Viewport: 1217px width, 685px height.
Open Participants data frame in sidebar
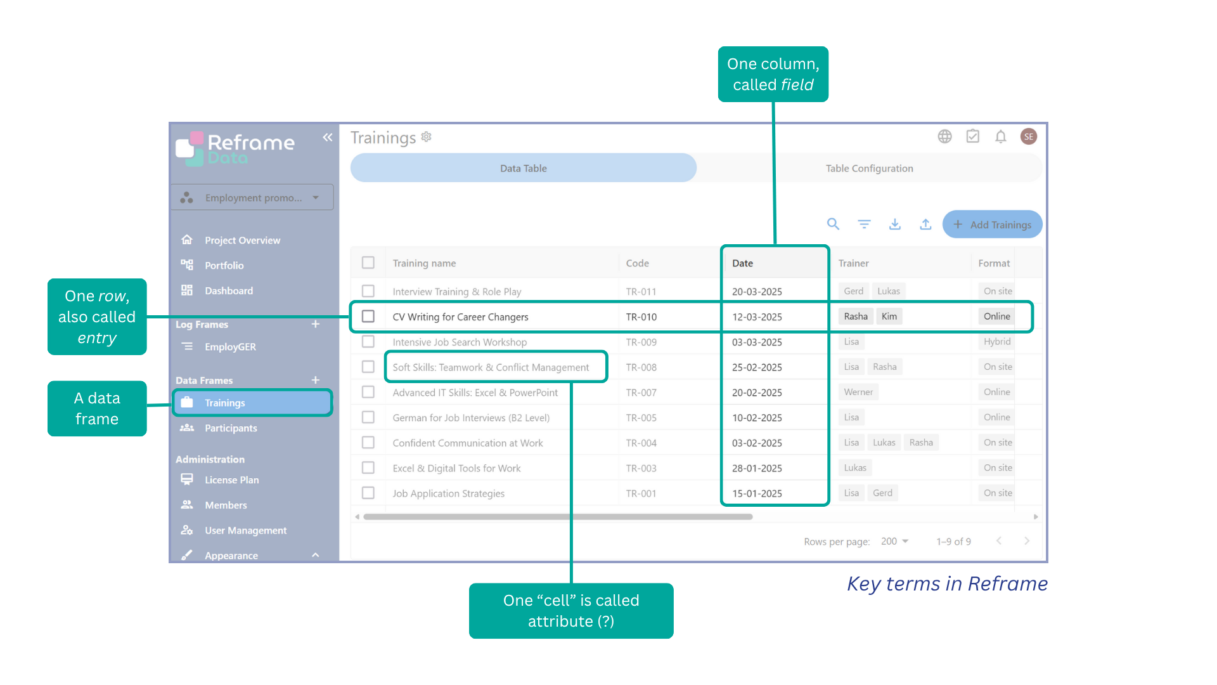(x=231, y=428)
